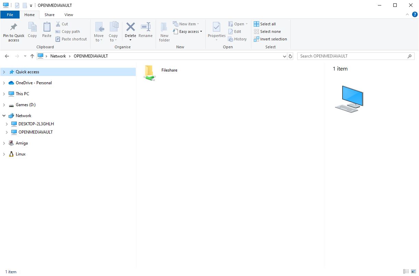Select Linux in navigation pane
The image size is (419, 276).
coord(21,154)
